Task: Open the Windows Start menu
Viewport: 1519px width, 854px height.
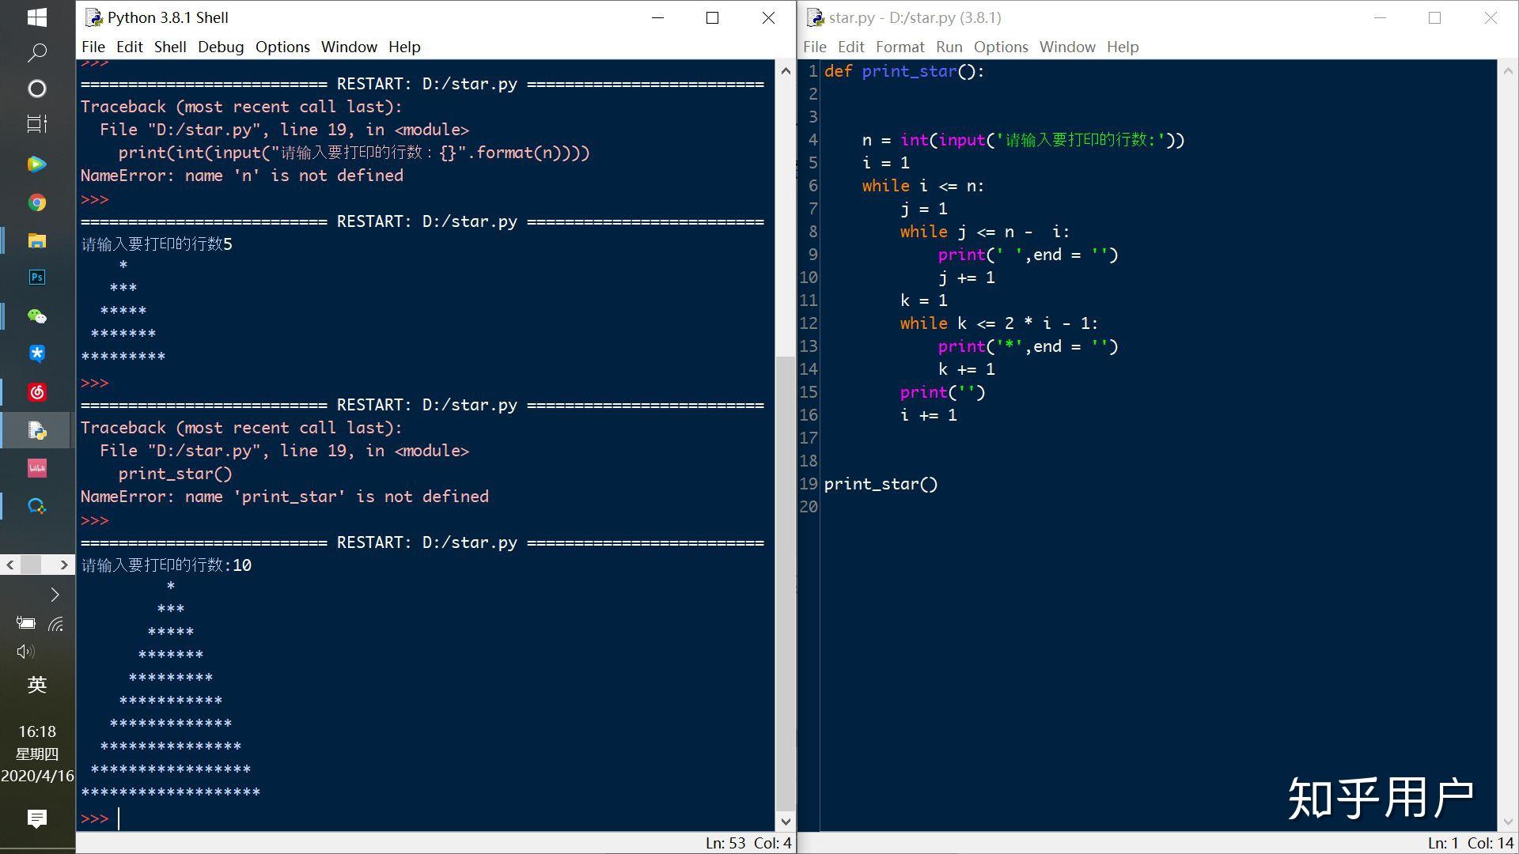Action: [36, 17]
